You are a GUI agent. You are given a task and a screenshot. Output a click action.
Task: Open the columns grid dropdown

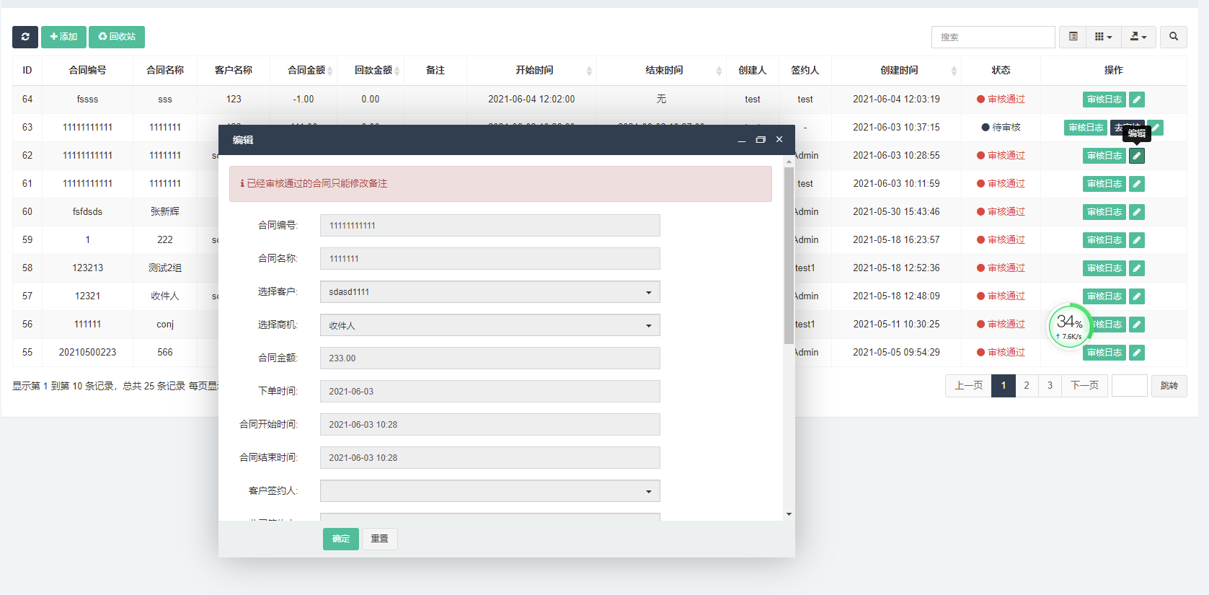click(x=1103, y=37)
